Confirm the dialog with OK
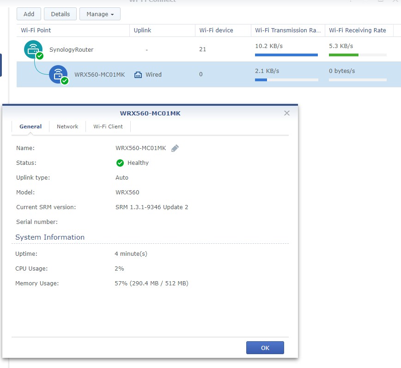 point(265,348)
